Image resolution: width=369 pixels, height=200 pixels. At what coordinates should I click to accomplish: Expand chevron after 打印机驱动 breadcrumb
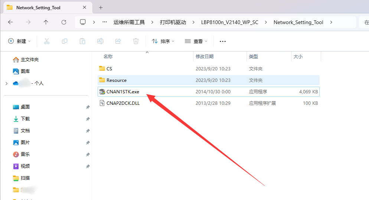(x=193, y=22)
